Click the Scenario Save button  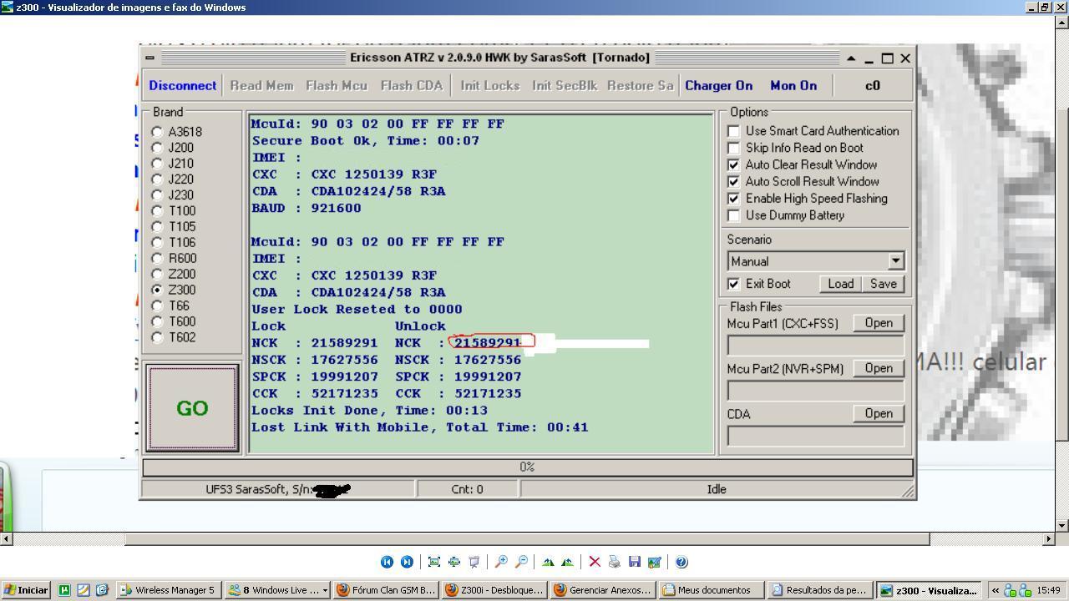884,284
